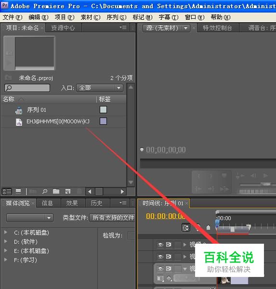Open the 文件(F) menu
The width and height of the screenshot is (276, 289).
(13, 17)
